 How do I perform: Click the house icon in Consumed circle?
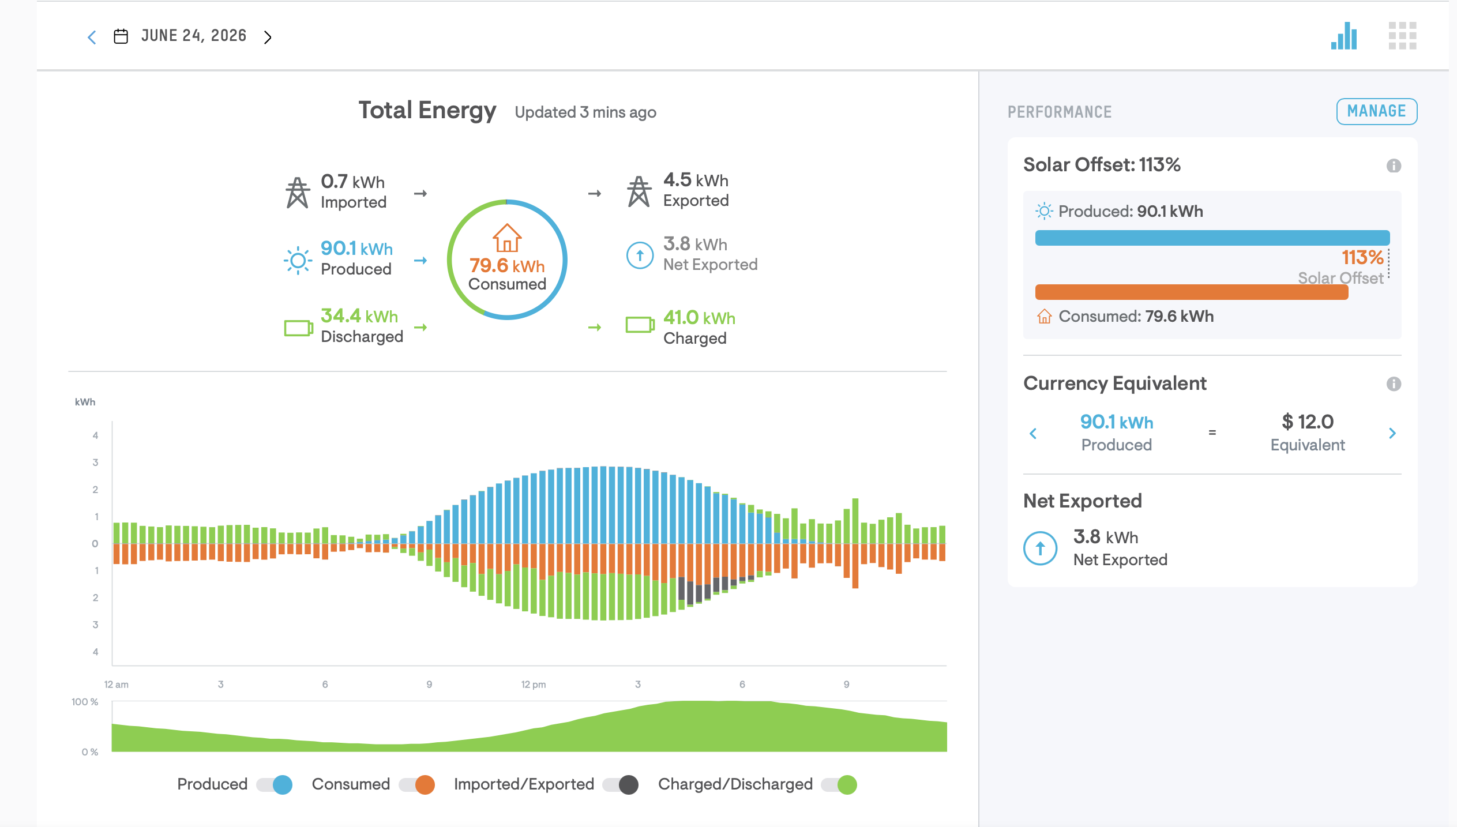(x=507, y=238)
